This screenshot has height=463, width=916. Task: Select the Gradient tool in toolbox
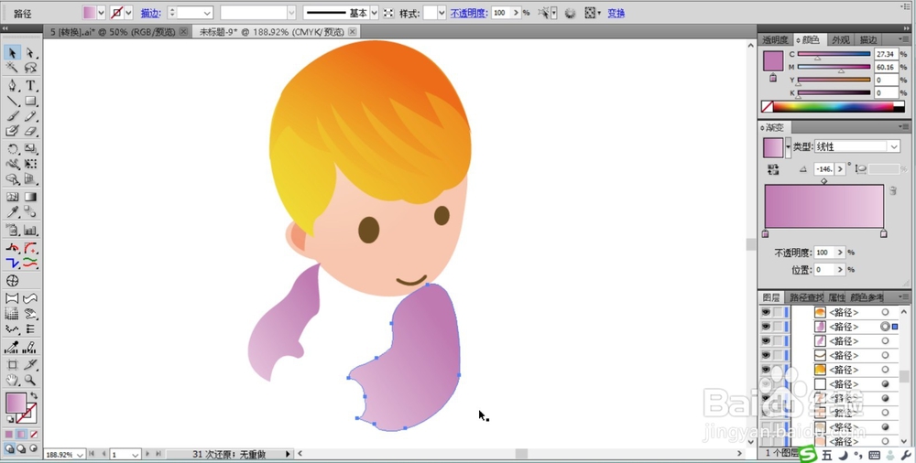[30, 198]
